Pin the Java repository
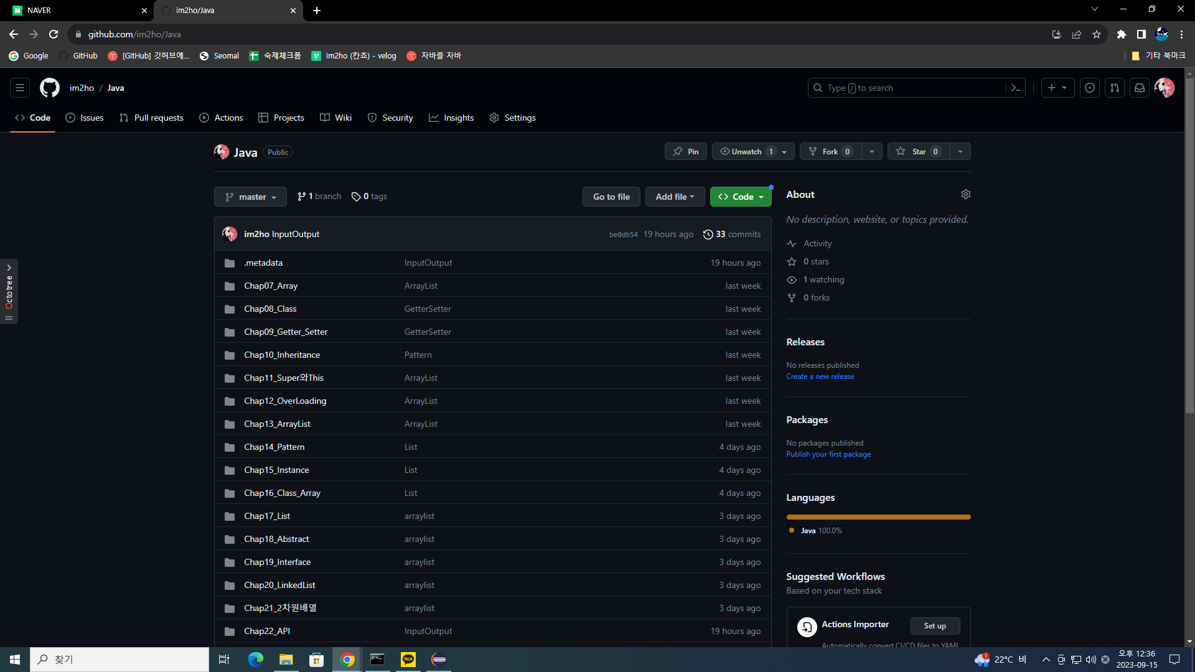1195x672 pixels. tap(685, 152)
